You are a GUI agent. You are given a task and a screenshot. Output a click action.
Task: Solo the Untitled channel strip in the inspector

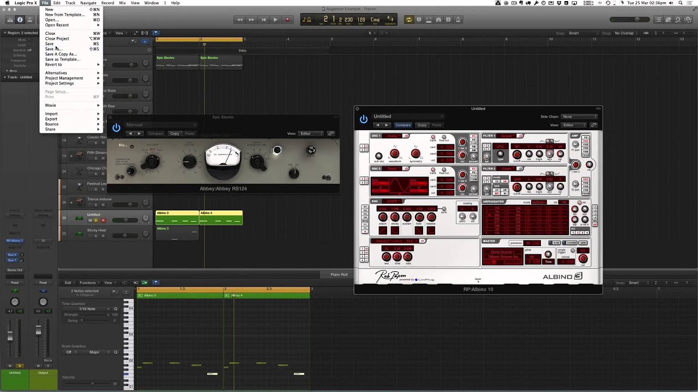[20, 366]
